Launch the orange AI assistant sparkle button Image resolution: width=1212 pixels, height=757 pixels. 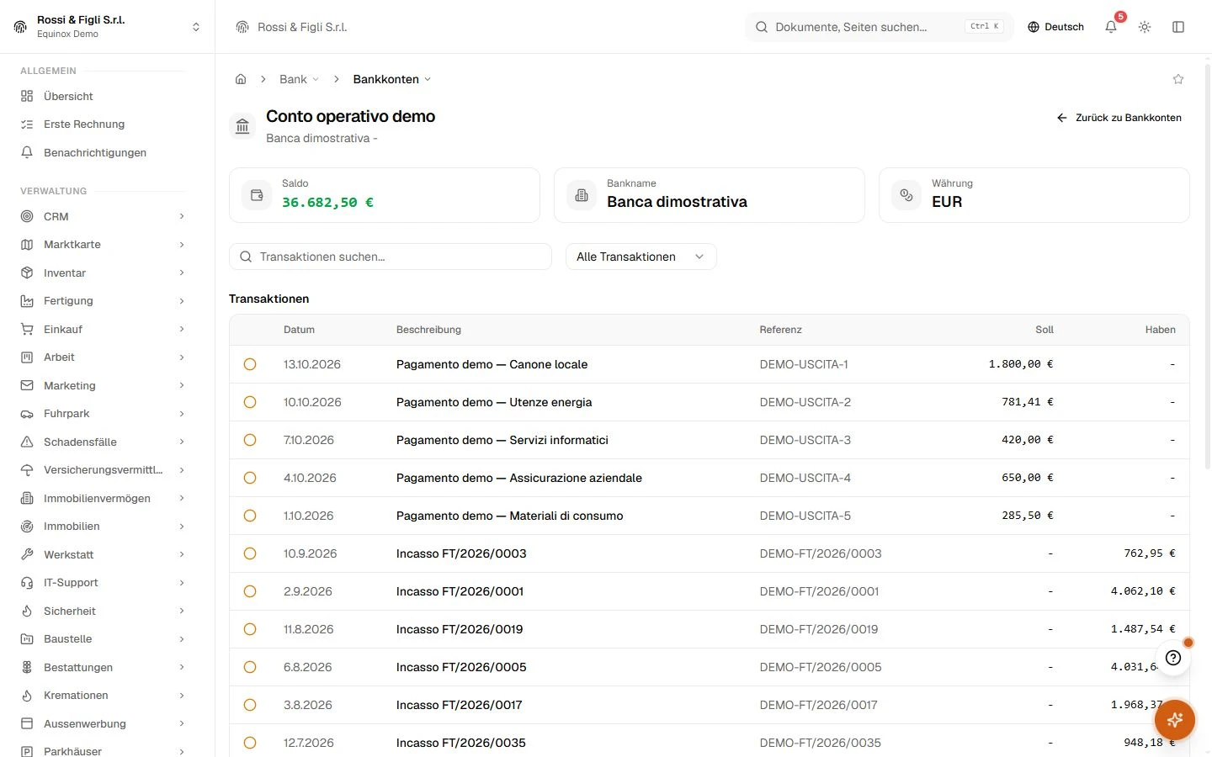point(1175,720)
